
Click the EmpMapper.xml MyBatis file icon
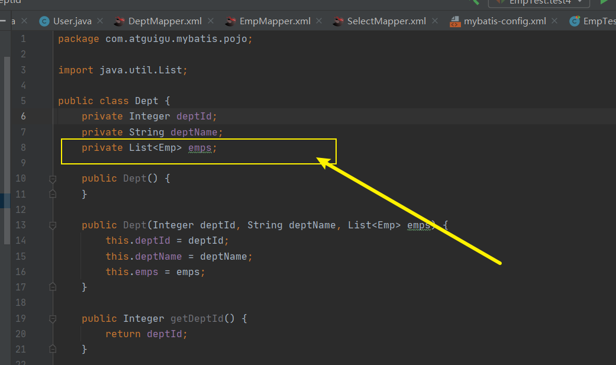click(231, 21)
